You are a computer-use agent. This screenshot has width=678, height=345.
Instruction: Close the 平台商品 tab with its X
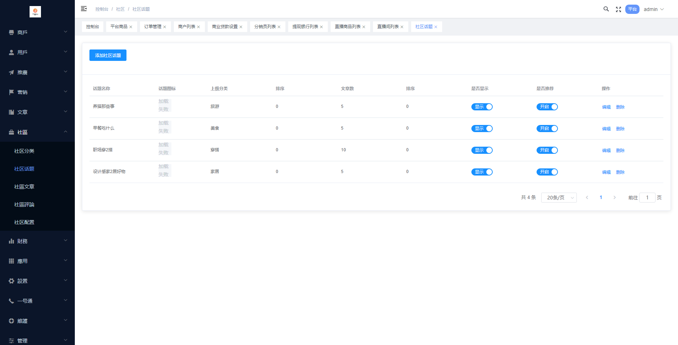tap(131, 27)
